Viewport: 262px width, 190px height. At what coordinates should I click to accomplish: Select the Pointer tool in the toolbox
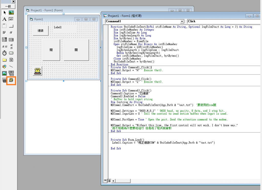click(x=4, y=12)
